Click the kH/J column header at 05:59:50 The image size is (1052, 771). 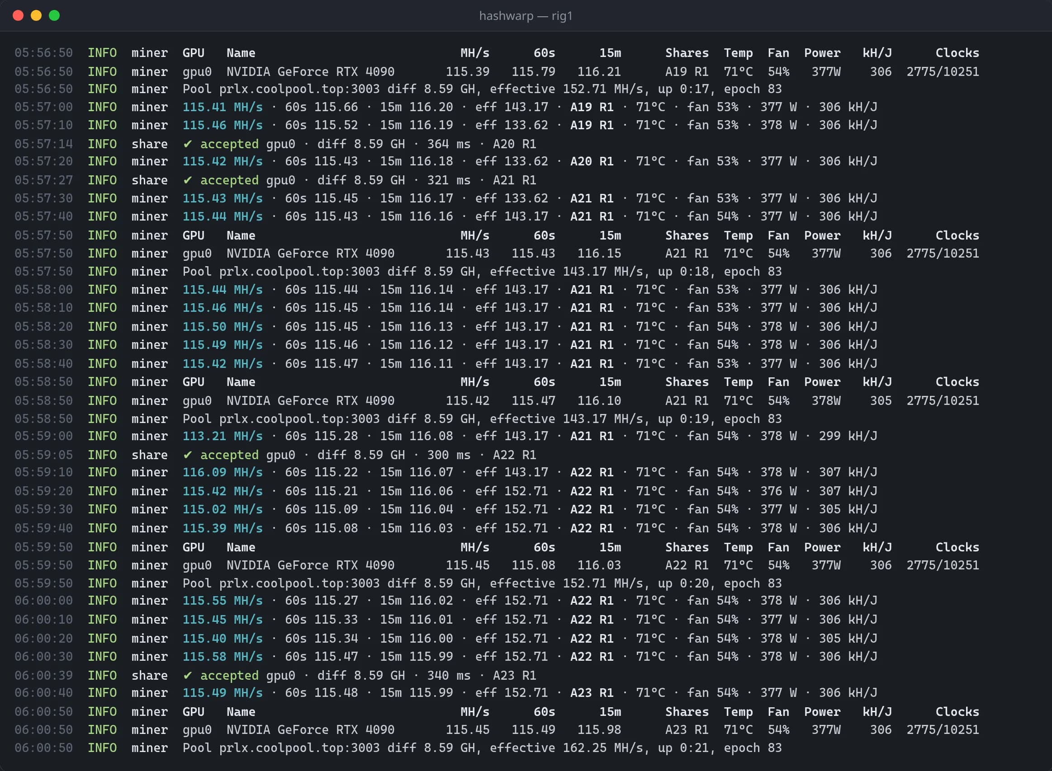[877, 547]
